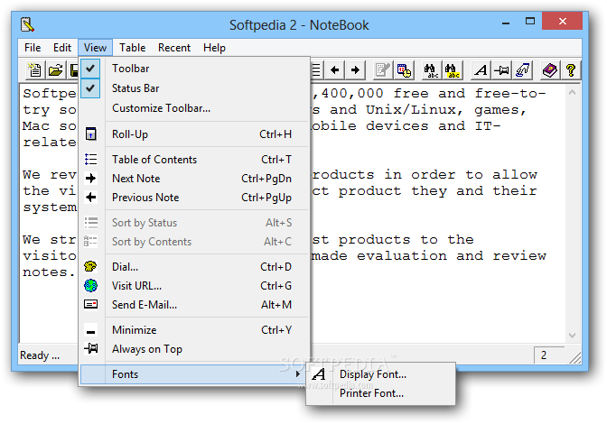Click the window resize grip corner

[574, 358]
